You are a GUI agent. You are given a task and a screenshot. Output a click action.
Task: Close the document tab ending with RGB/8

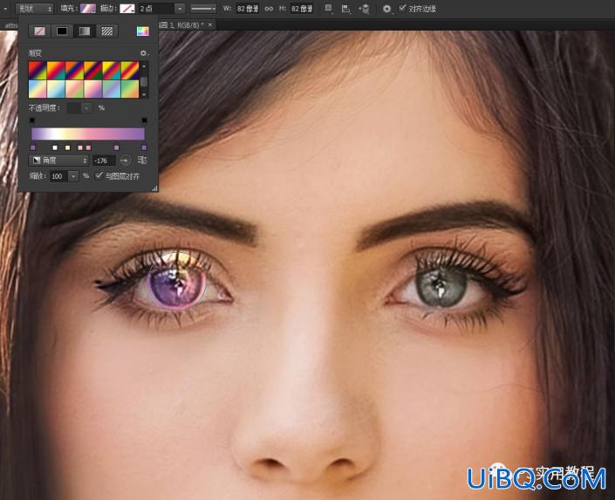pyautogui.click(x=210, y=24)
